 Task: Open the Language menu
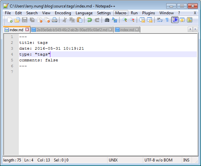(84, 13)
